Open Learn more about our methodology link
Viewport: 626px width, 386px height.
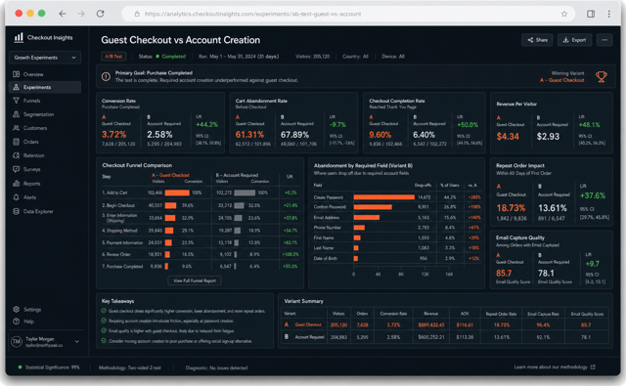click(555, 366)
